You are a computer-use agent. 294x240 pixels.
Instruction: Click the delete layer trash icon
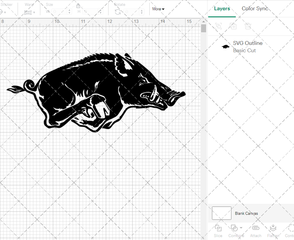point(248,26)
